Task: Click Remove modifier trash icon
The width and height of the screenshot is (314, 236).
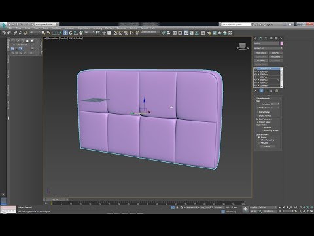Action: click(271, 90)
